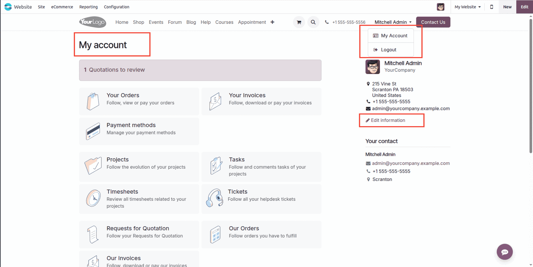Click the Our Invoices document icon

click(x=93, y=262)
